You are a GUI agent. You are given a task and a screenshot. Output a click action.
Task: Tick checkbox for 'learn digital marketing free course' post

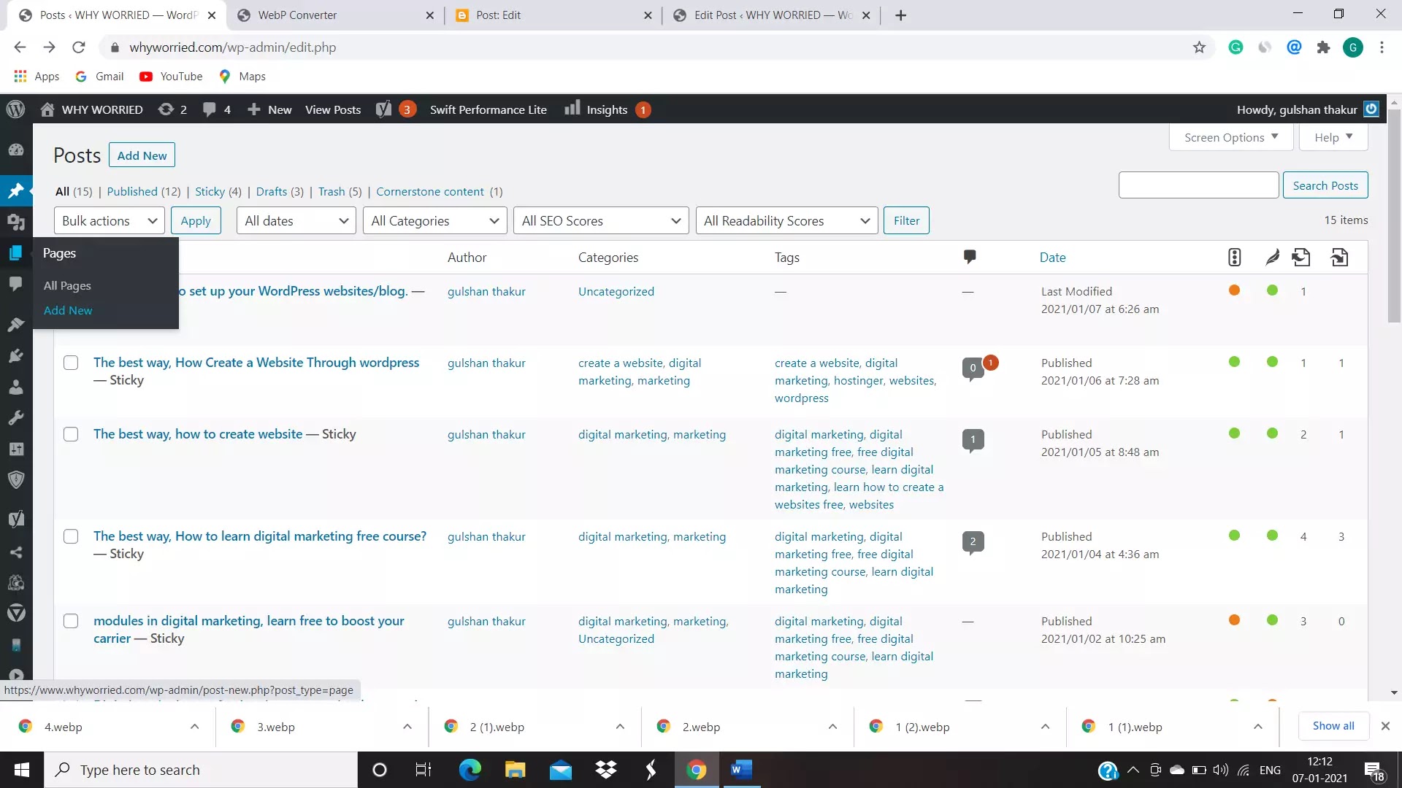click(x=71, y=536)
